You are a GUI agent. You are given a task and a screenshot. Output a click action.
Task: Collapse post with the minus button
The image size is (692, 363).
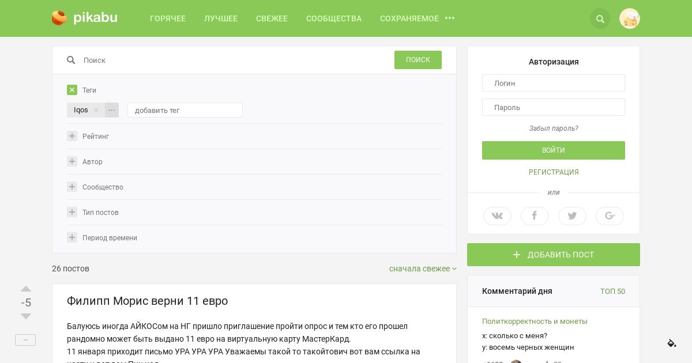click(25, 340)
